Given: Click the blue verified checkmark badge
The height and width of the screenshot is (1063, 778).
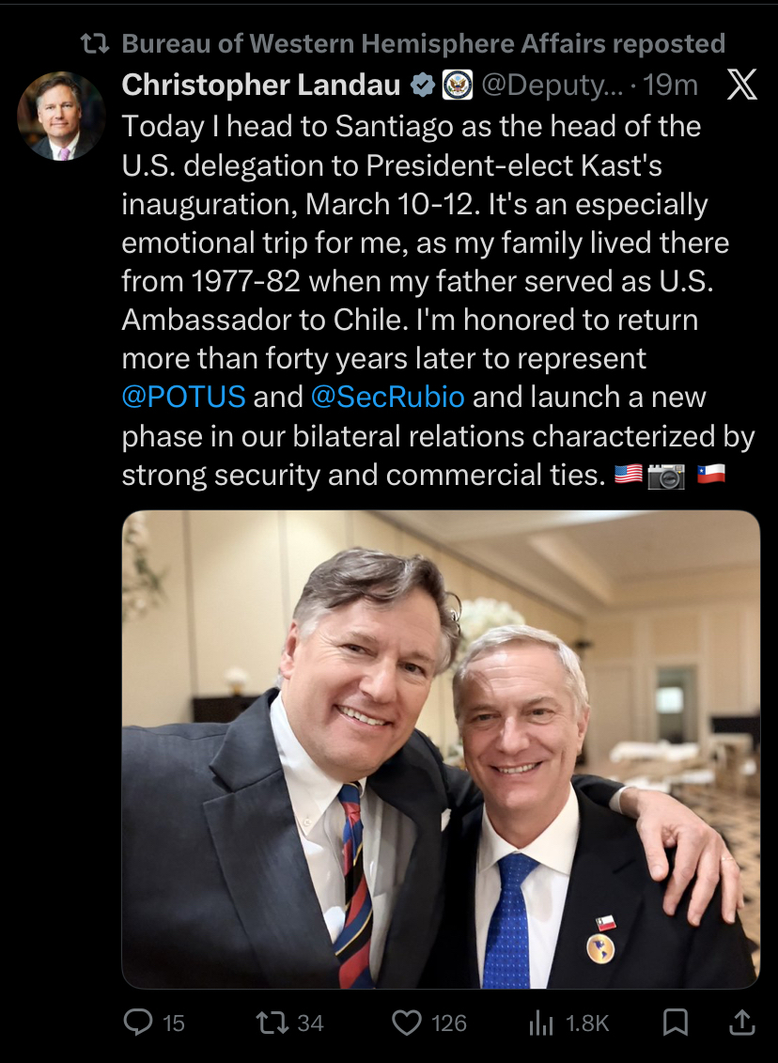Looking at the screenshot, I should 423,86.
